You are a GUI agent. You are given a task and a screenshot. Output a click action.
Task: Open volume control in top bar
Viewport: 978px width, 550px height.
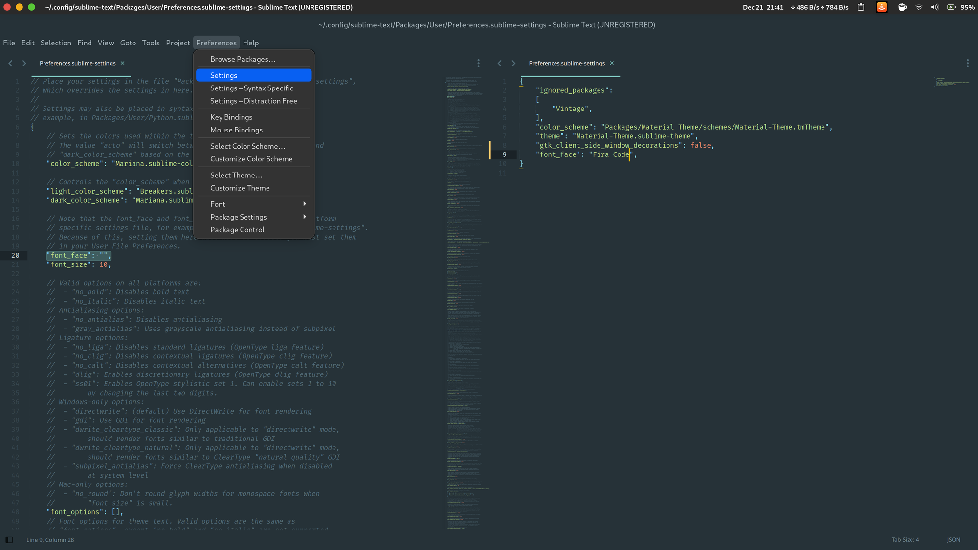pos(934,7)
